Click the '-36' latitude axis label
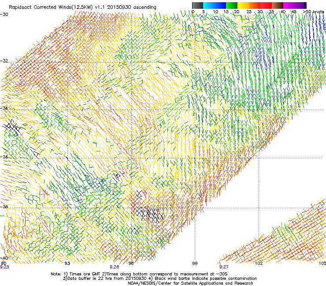The image size is (326, 286). (4, 157)
